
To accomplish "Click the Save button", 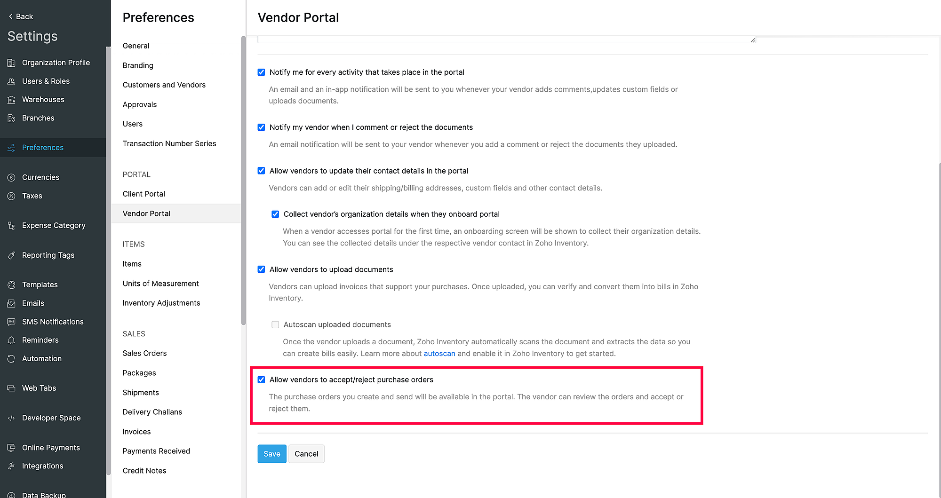I will (x=271, y=454).
